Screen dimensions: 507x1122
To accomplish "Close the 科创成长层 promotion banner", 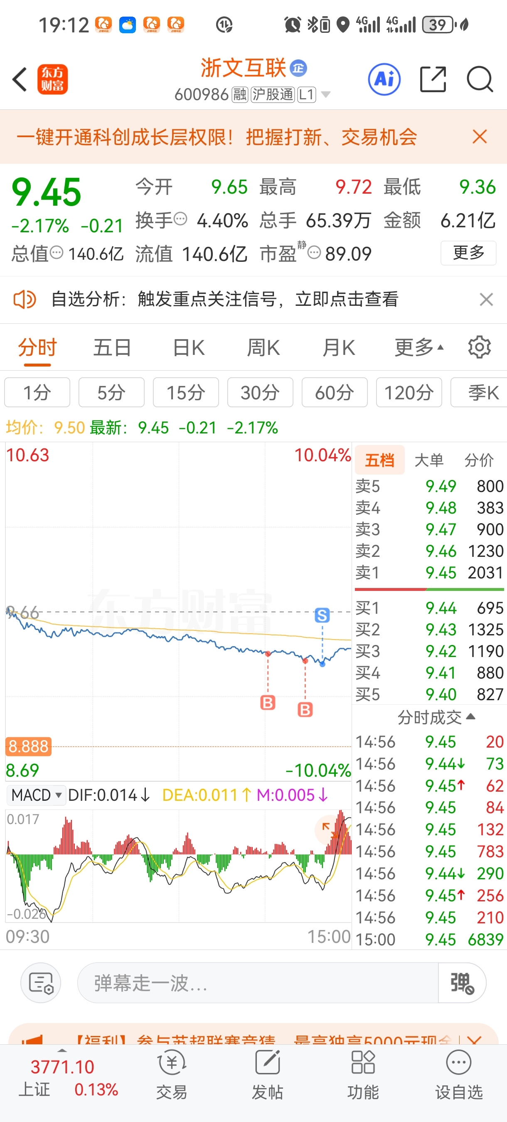I will [480, 137].
